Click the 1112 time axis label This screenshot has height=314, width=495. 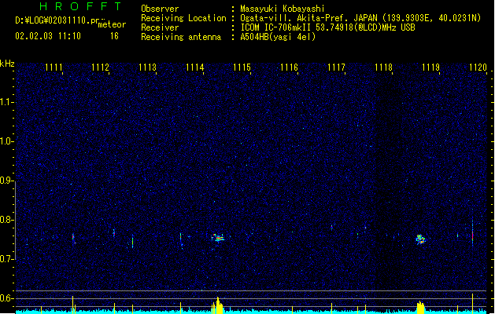[x=100, y=68]
